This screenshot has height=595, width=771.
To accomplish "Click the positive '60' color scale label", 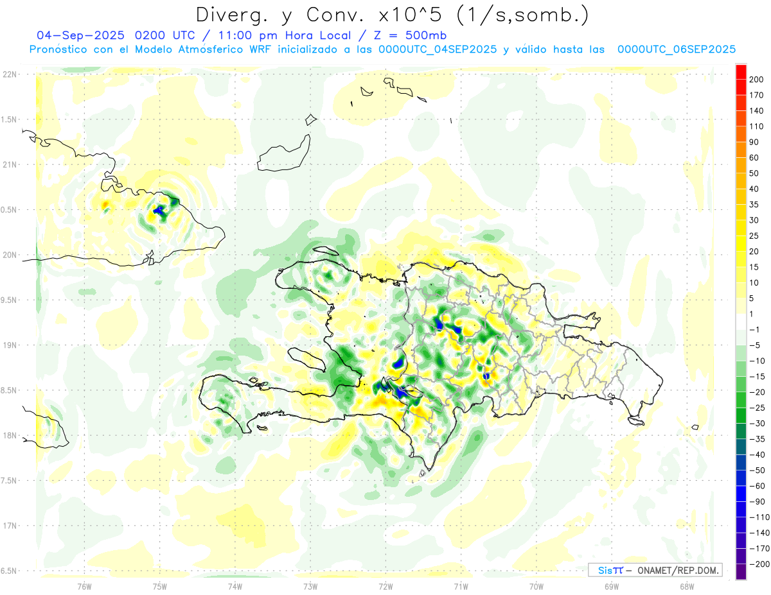I will pyautogui.click(x=754, y=158).
